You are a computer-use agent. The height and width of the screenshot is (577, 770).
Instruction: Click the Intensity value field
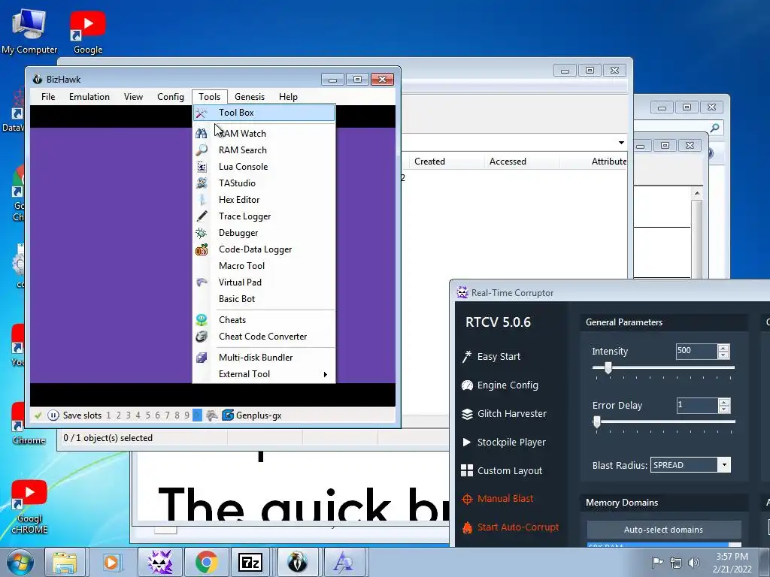pos(696,351)
